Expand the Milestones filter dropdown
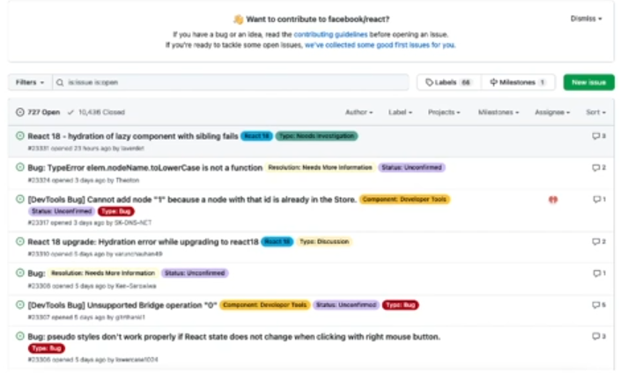Image resolution: width=620 pixels, height=373 pixels. (498, 113)
